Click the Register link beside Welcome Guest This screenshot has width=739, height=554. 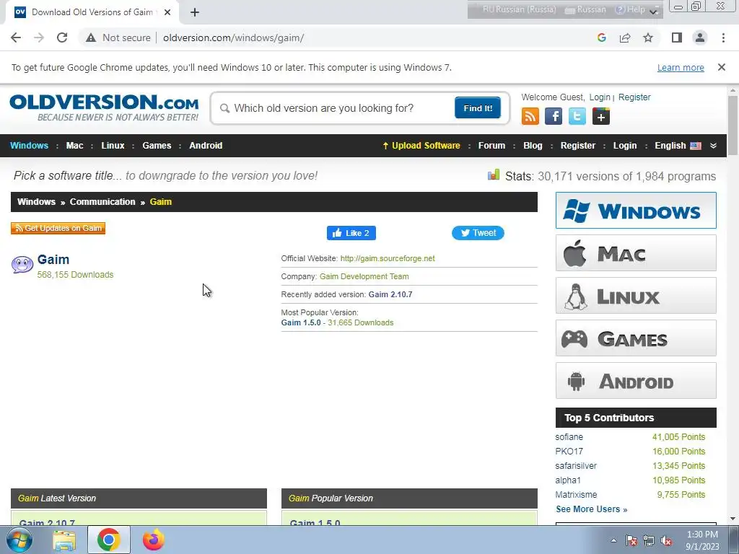point(634,97)
